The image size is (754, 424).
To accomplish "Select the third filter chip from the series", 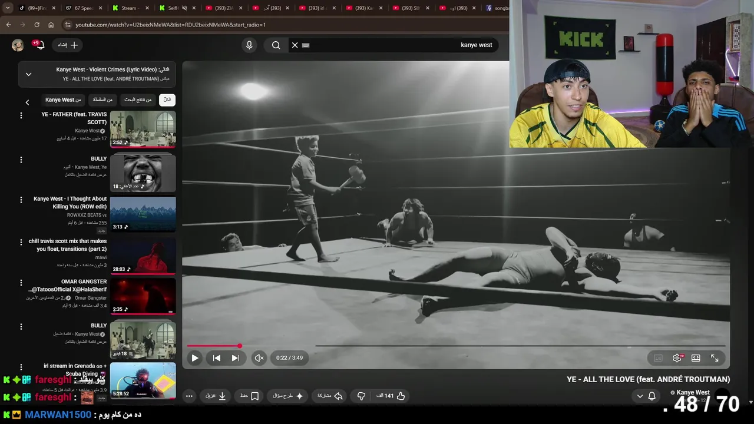I will click(102, 100).
